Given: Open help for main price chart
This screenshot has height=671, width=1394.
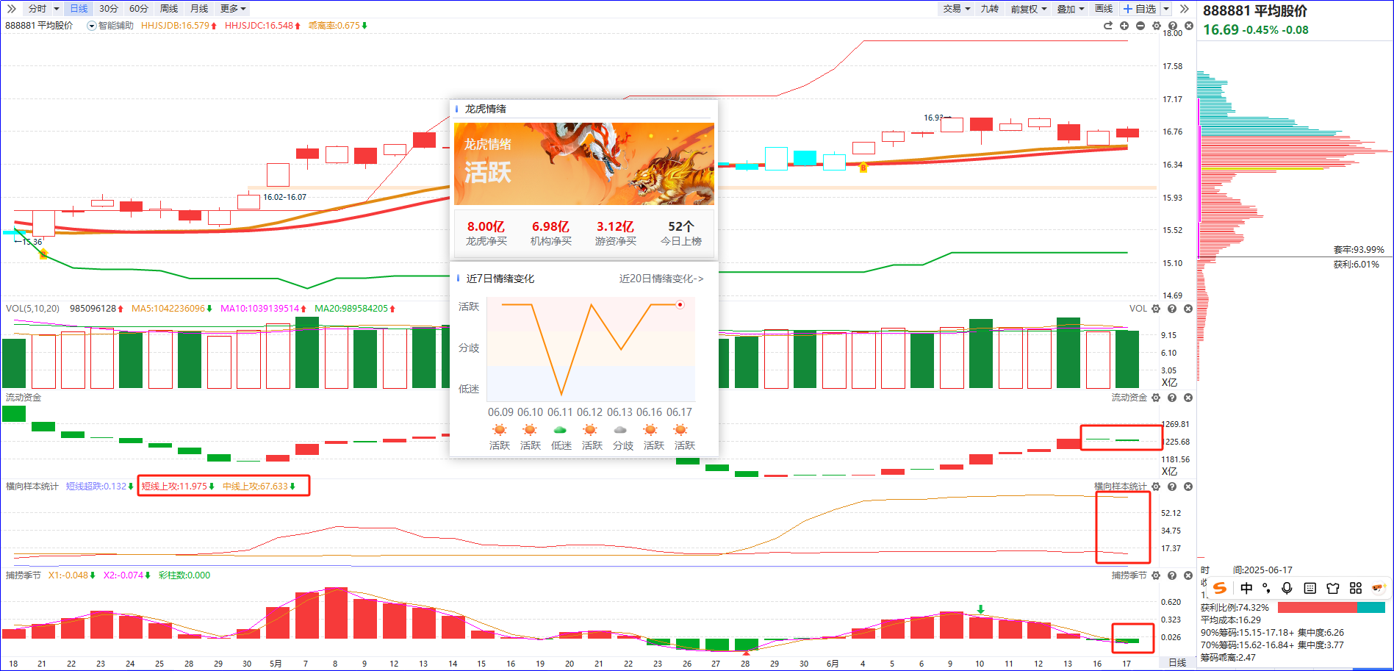Looking at the screenshot, I should [x=1173, y=26].
